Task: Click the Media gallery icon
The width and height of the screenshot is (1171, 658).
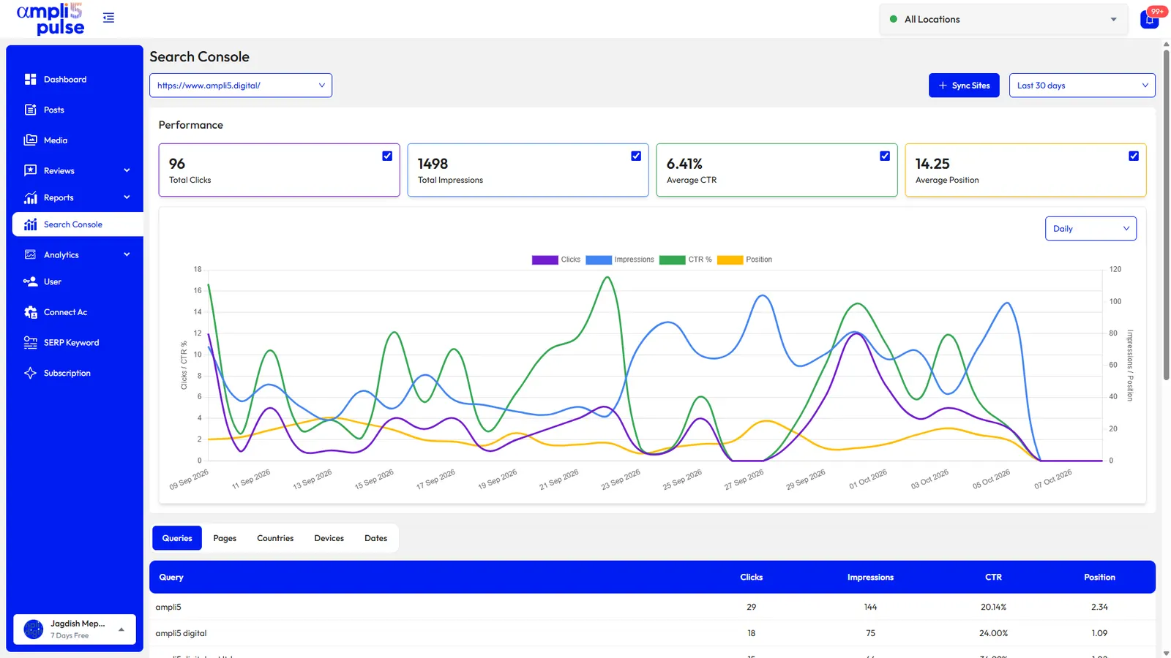Action: (x=30, y=140)
